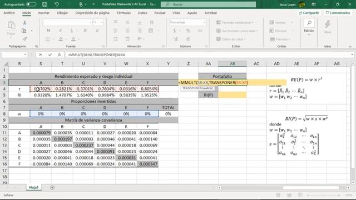
Task: Click the Cut scissors icon
Action: 24,22
